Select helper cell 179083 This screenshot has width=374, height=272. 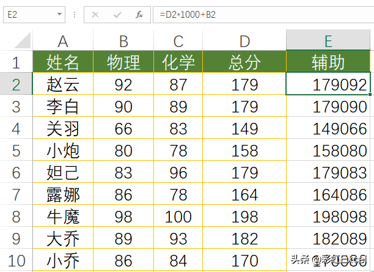point(328,172)
